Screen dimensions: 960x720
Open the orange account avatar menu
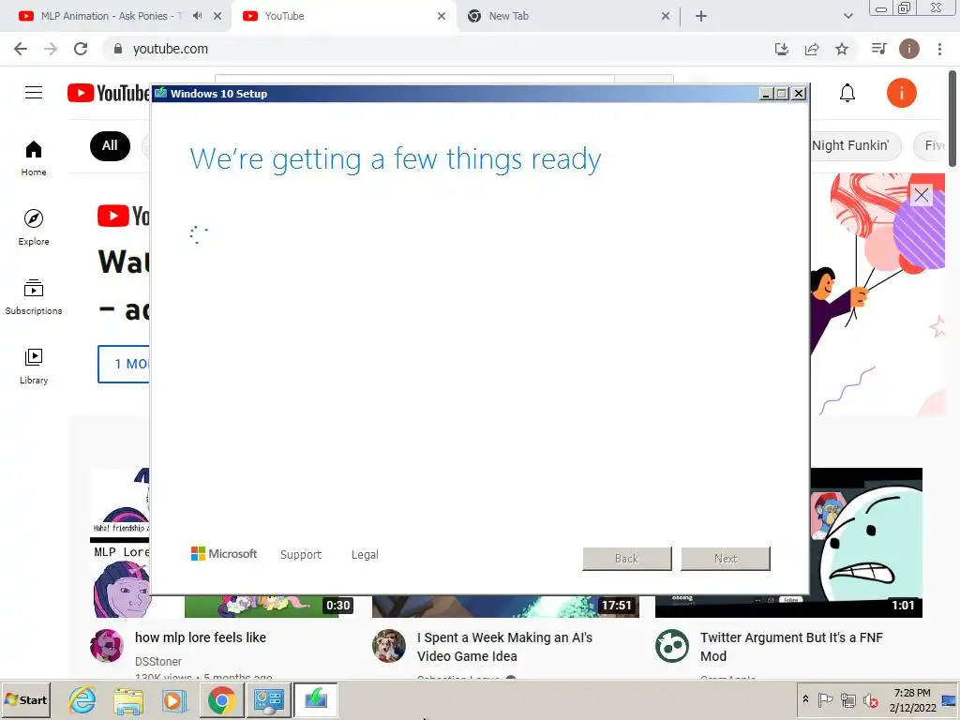[901, 93]
